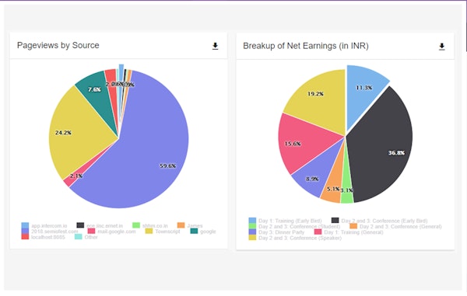The image size is (467, 296).
Task: Select the 15.6% pink earnings slice
Action: click(x=304, y=143)
